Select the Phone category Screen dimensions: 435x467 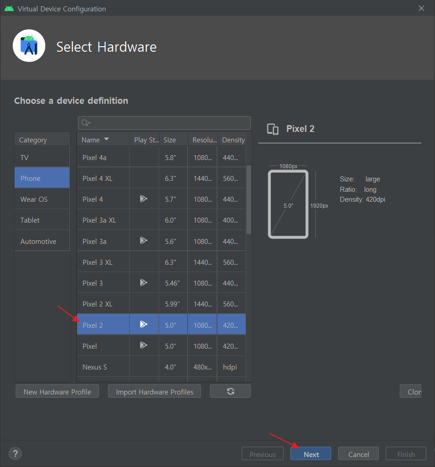tap(42, 178)
